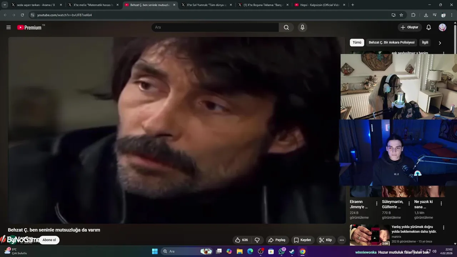457x257 pixels.
Task: Open Chrome extensions puzzle icon
Action: click(413, 15)
